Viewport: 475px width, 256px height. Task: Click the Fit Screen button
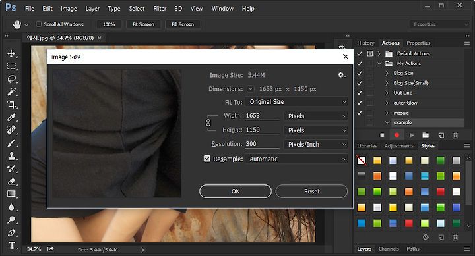point(143,24)
